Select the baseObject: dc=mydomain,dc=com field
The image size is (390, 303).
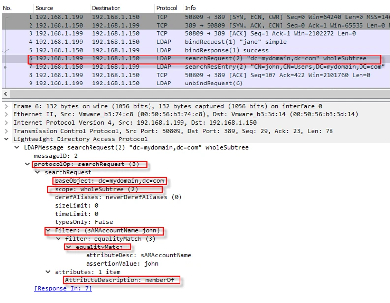click(x=109, y=181)
